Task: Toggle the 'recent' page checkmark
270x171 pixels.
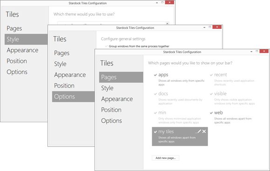Action: (211, 75)
